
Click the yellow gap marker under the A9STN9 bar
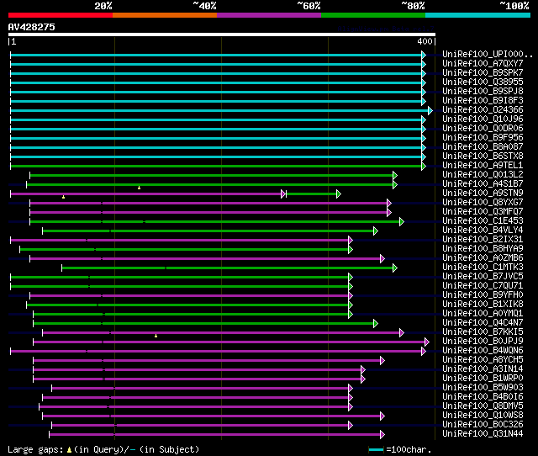[64, 197]
